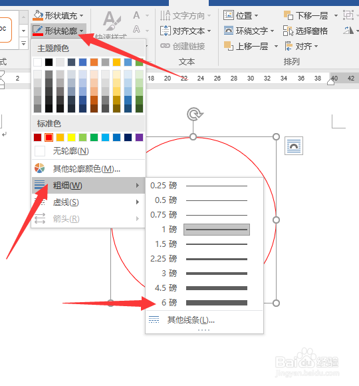The image size is (359, 386).
Task: Click the Layout Options icon beside shape
Action: tap(294, 146)
